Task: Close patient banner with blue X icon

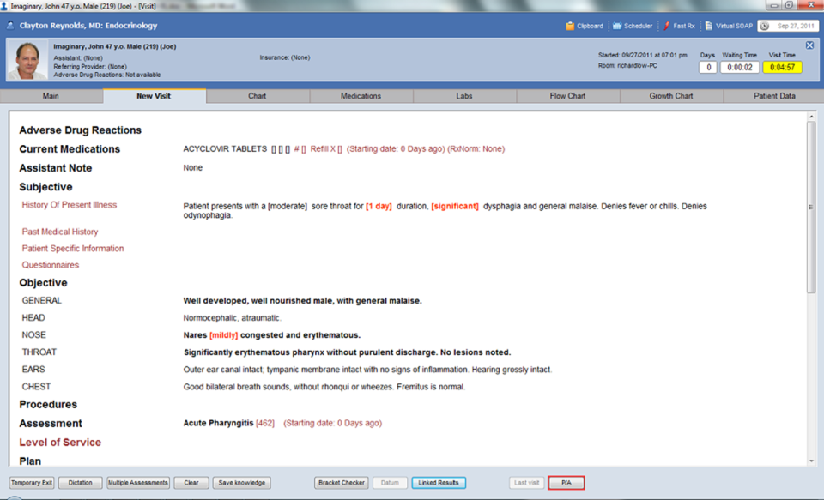Action: (x=809, y=45)
